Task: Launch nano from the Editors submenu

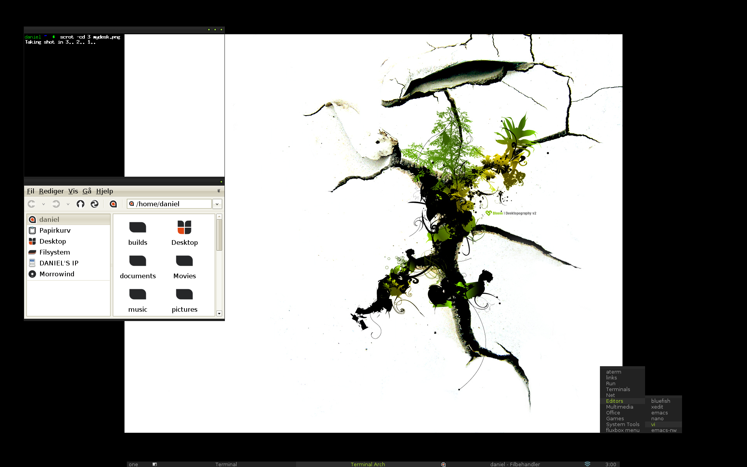Action: 663,419
